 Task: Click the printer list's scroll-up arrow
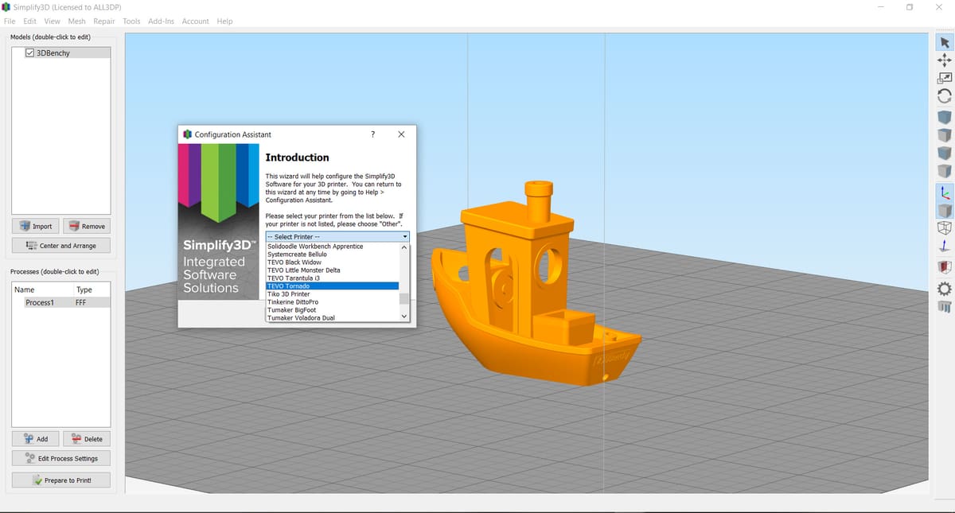tap(404, 247)
